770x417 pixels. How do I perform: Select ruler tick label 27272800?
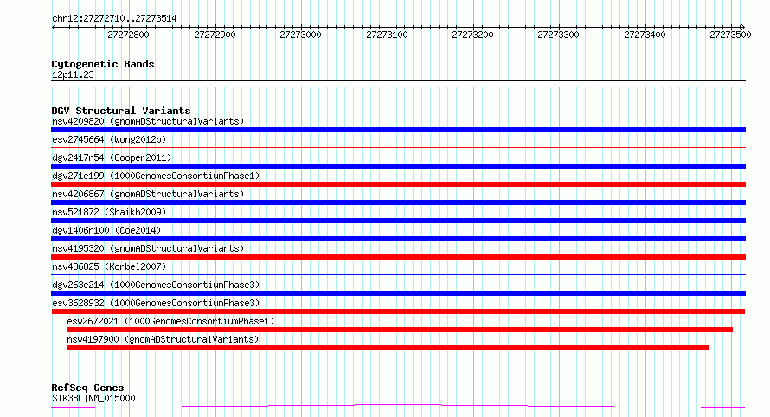point(128,35)
